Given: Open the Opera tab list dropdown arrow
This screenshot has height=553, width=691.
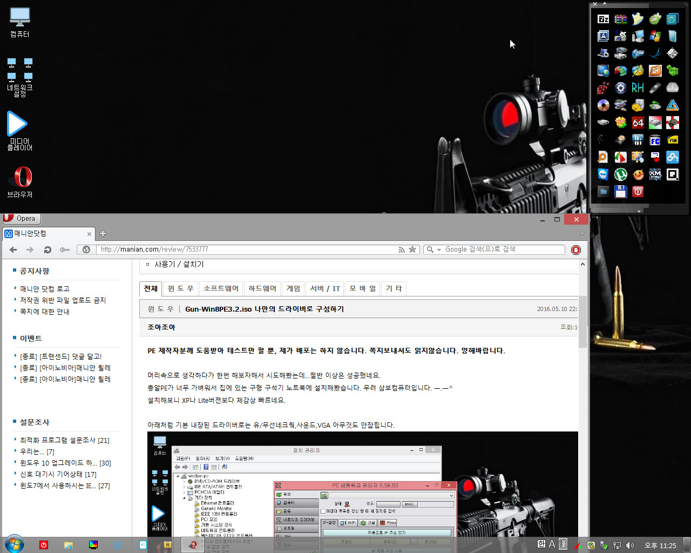Looking at the screenshot, I should 582,234.
